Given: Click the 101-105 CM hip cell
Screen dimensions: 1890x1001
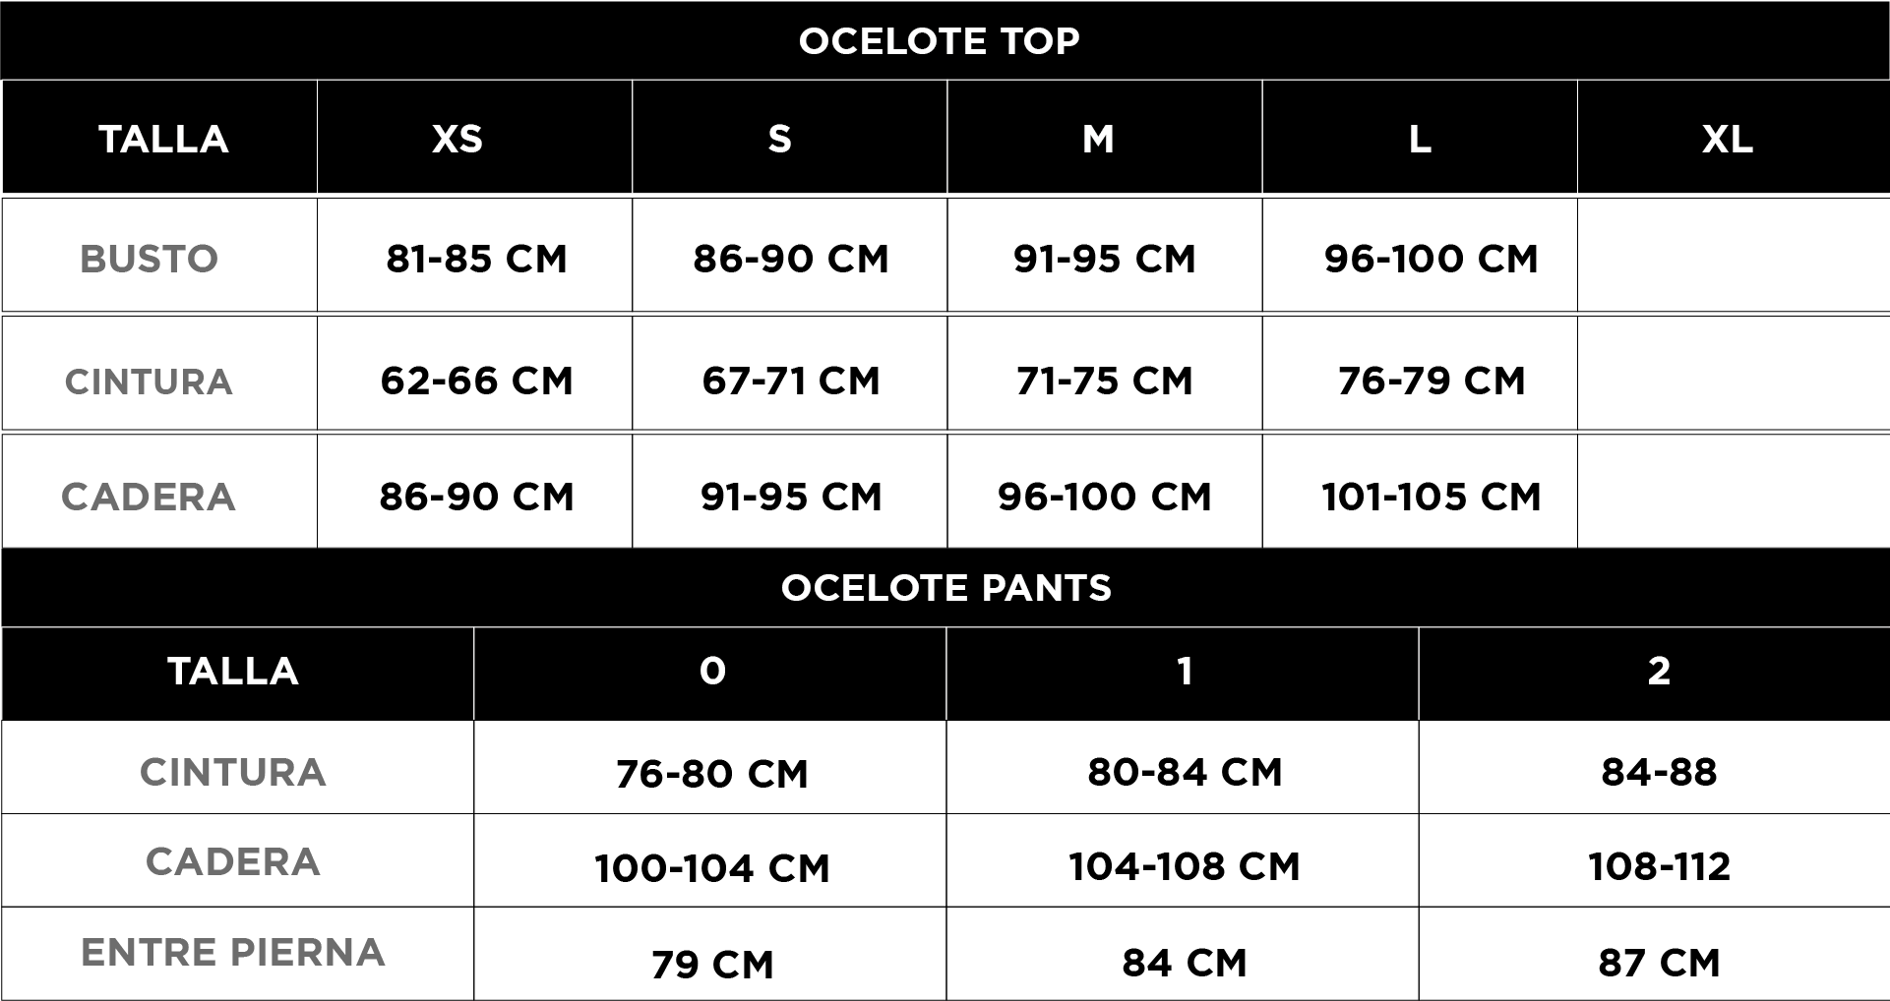Looking at the screenshot, I should [x=1431, y=497].
